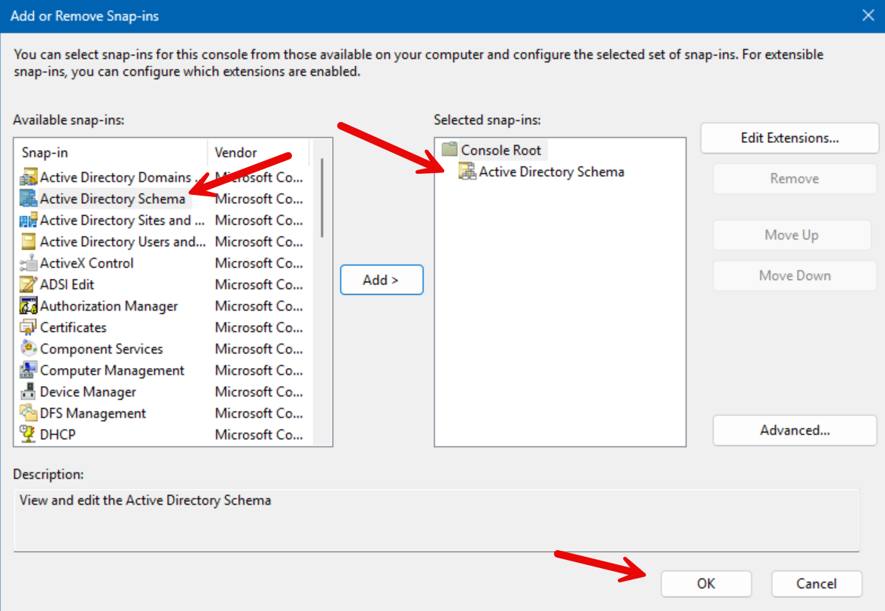885x611 pixels.
Task: Click the Device Manager icon
Action: click(x=29, y=391)
